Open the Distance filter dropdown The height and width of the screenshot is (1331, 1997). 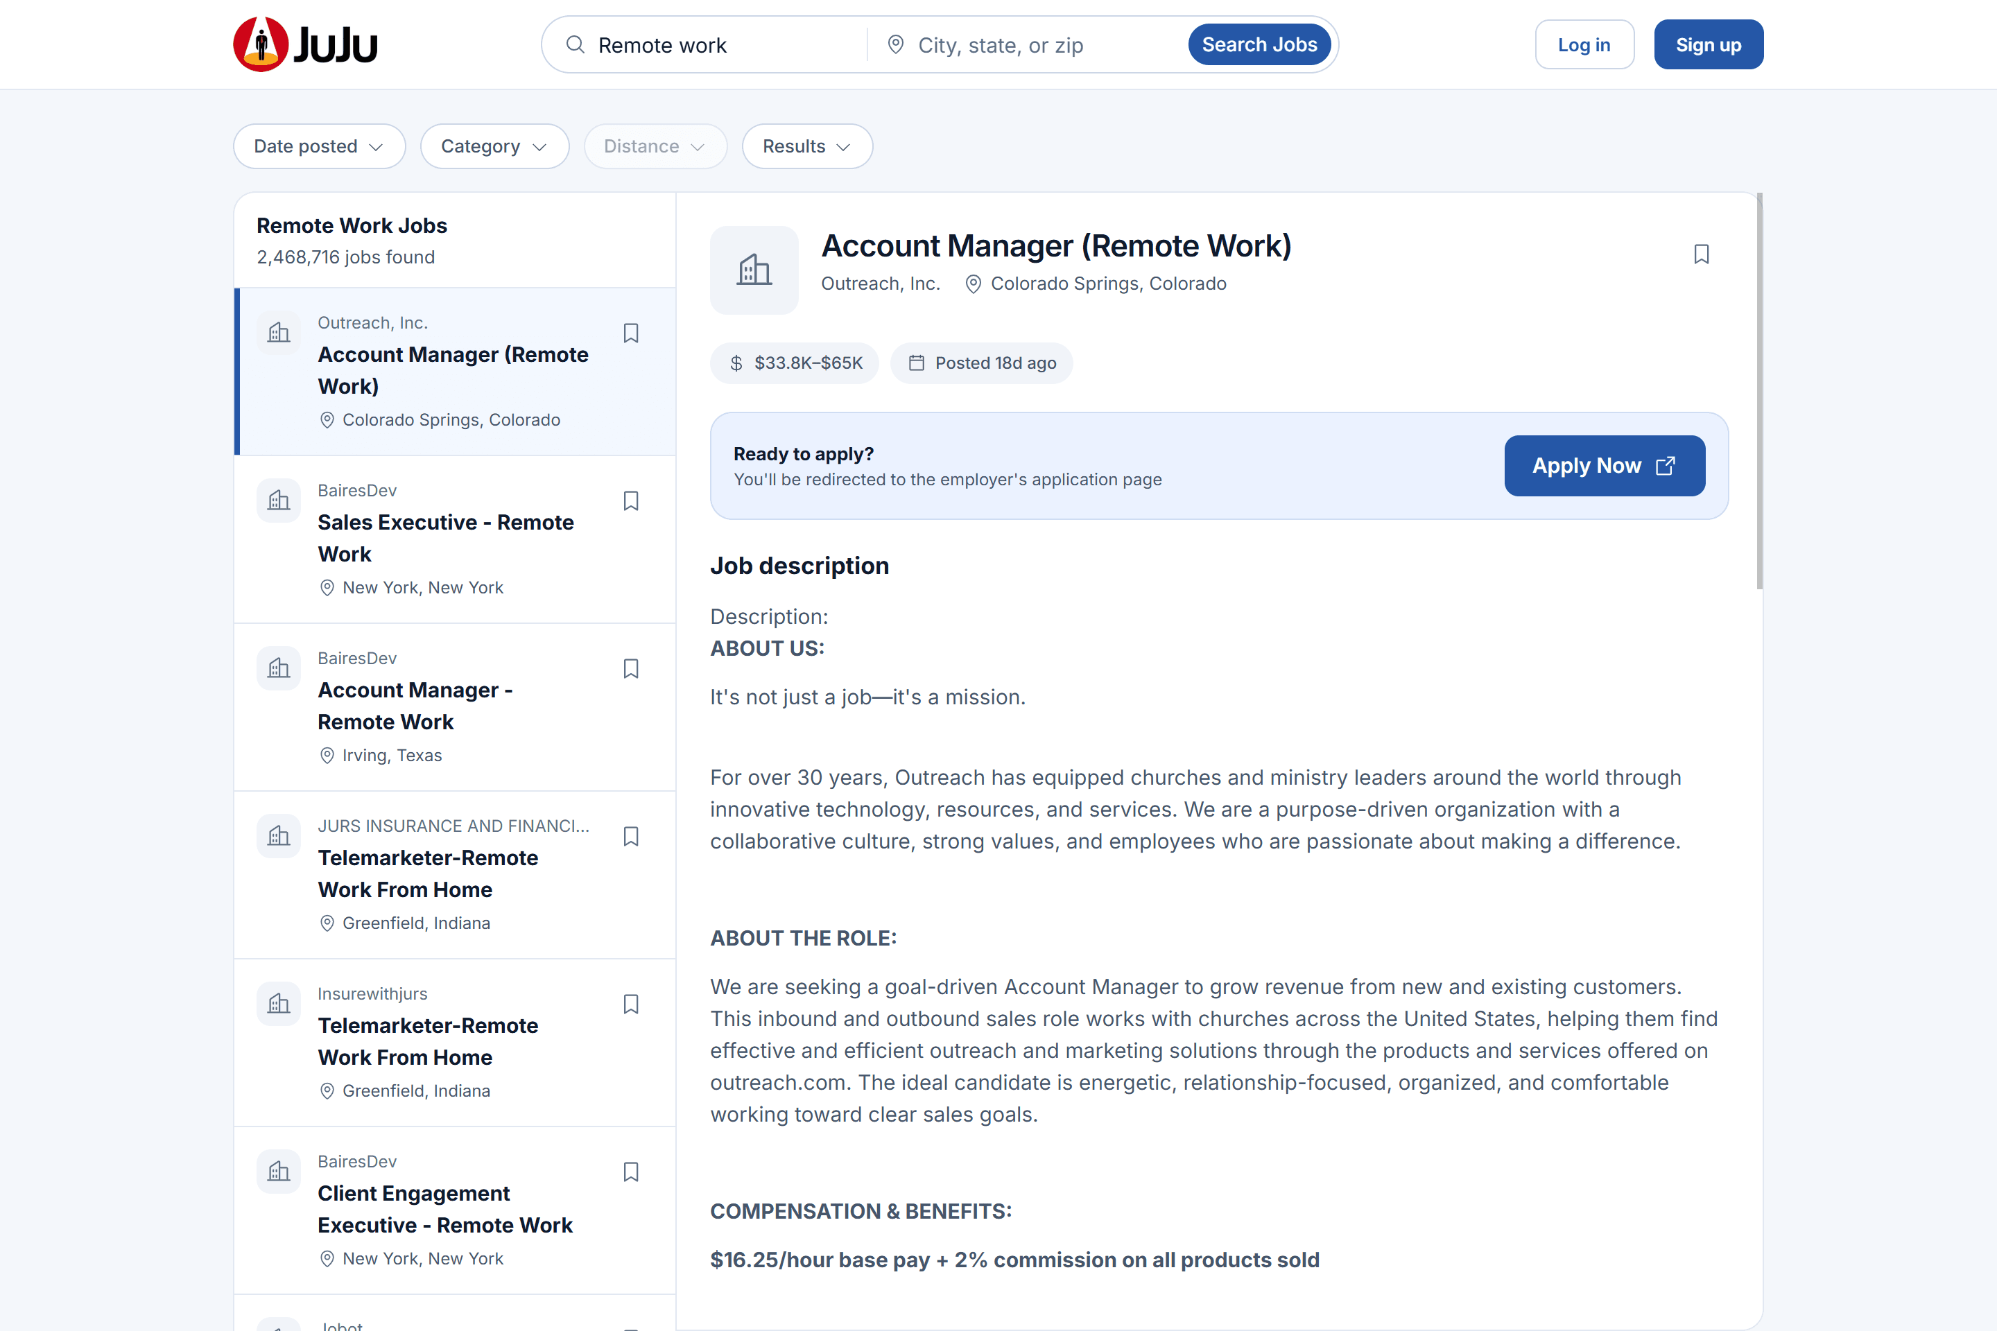pyautogui.click(x=655, y=146)
